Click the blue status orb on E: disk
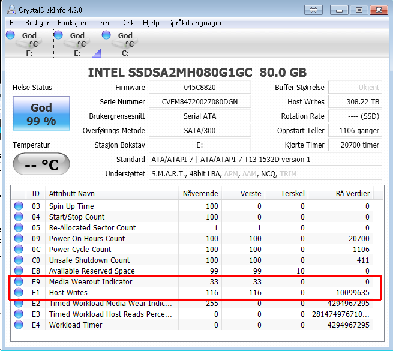 (58, 35)
